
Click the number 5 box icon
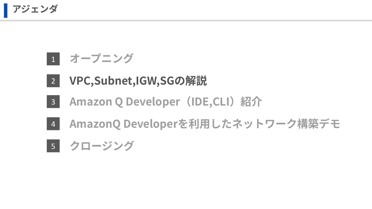(x=53, y=146)
